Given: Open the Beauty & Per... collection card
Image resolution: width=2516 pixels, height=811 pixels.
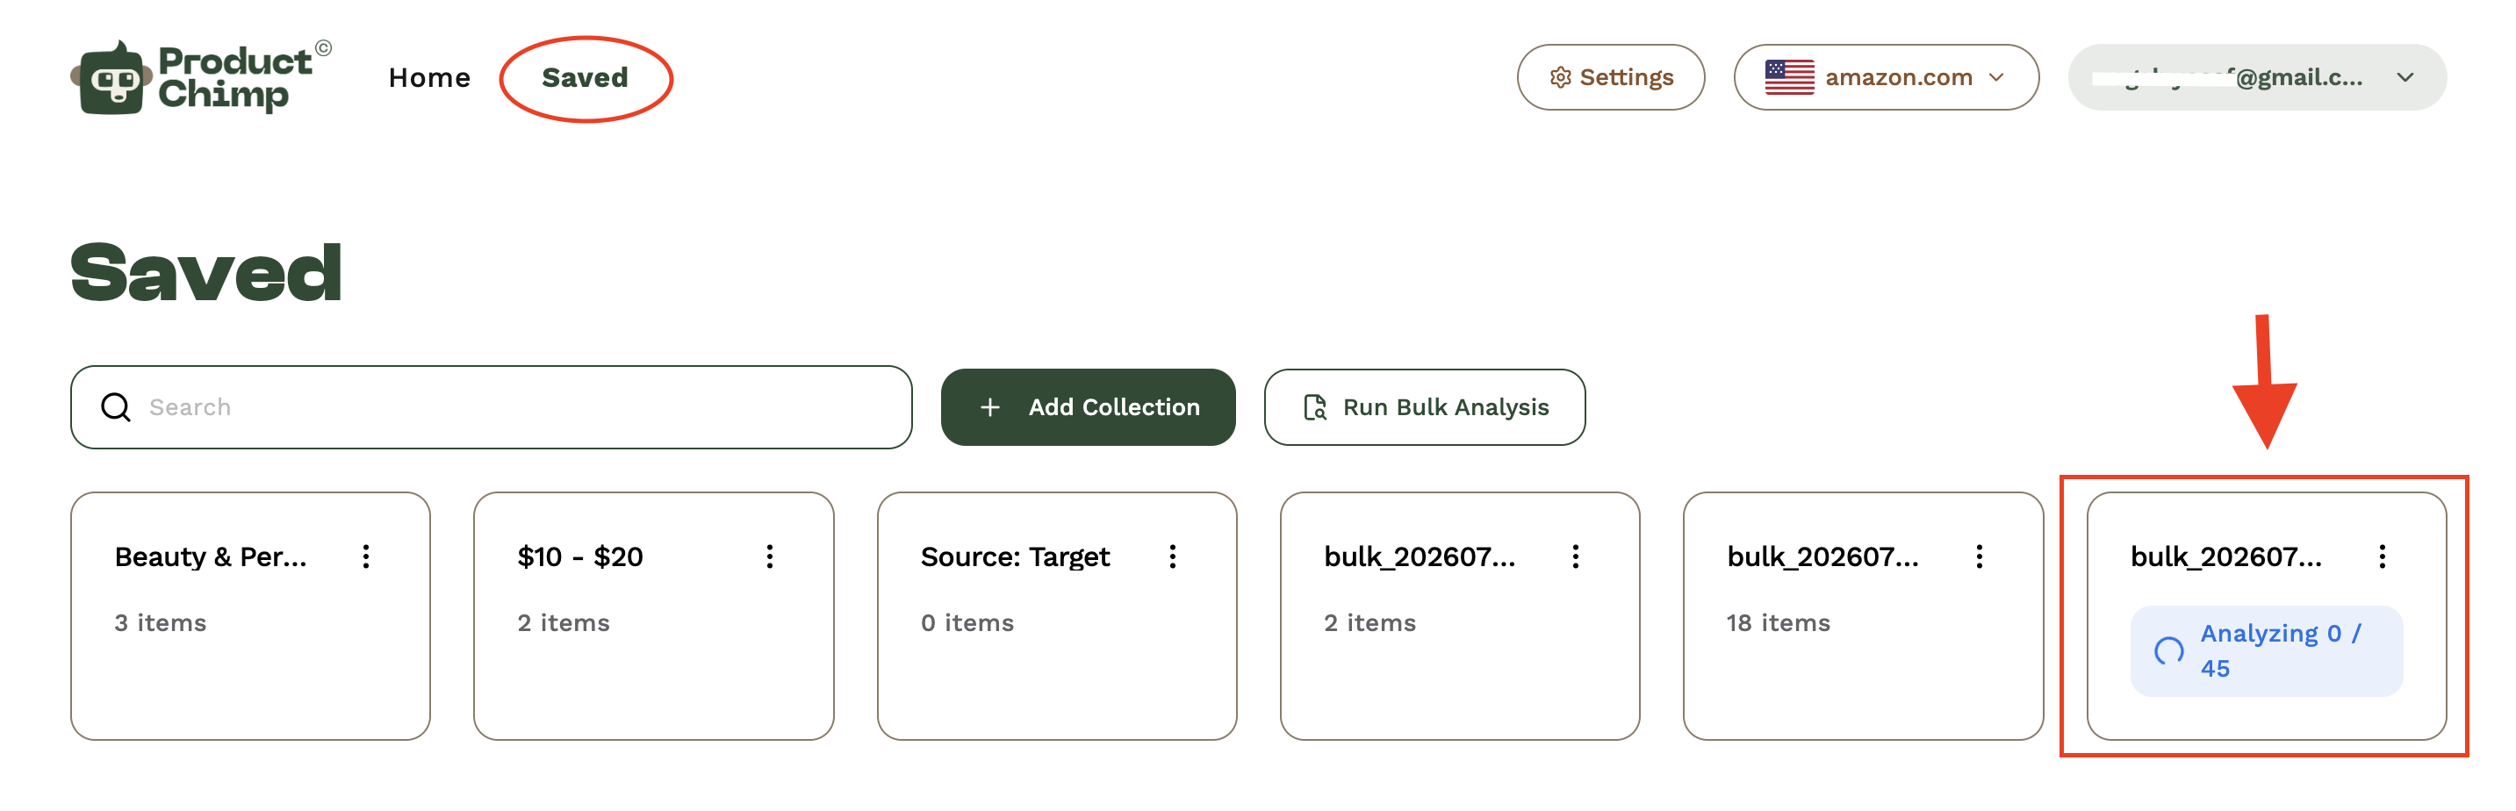Looking at the screenshot, I should (x=250, y=616).
